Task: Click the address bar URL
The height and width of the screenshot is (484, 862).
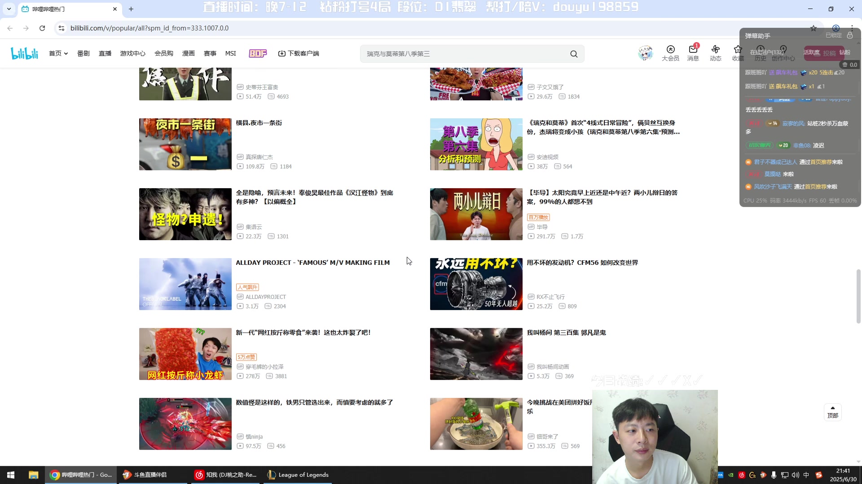Action: (149, 28)
